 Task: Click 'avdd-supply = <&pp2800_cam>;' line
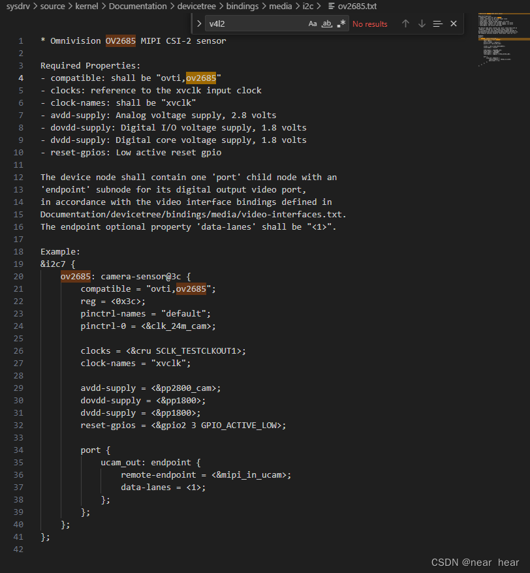[x=151, y=388]
